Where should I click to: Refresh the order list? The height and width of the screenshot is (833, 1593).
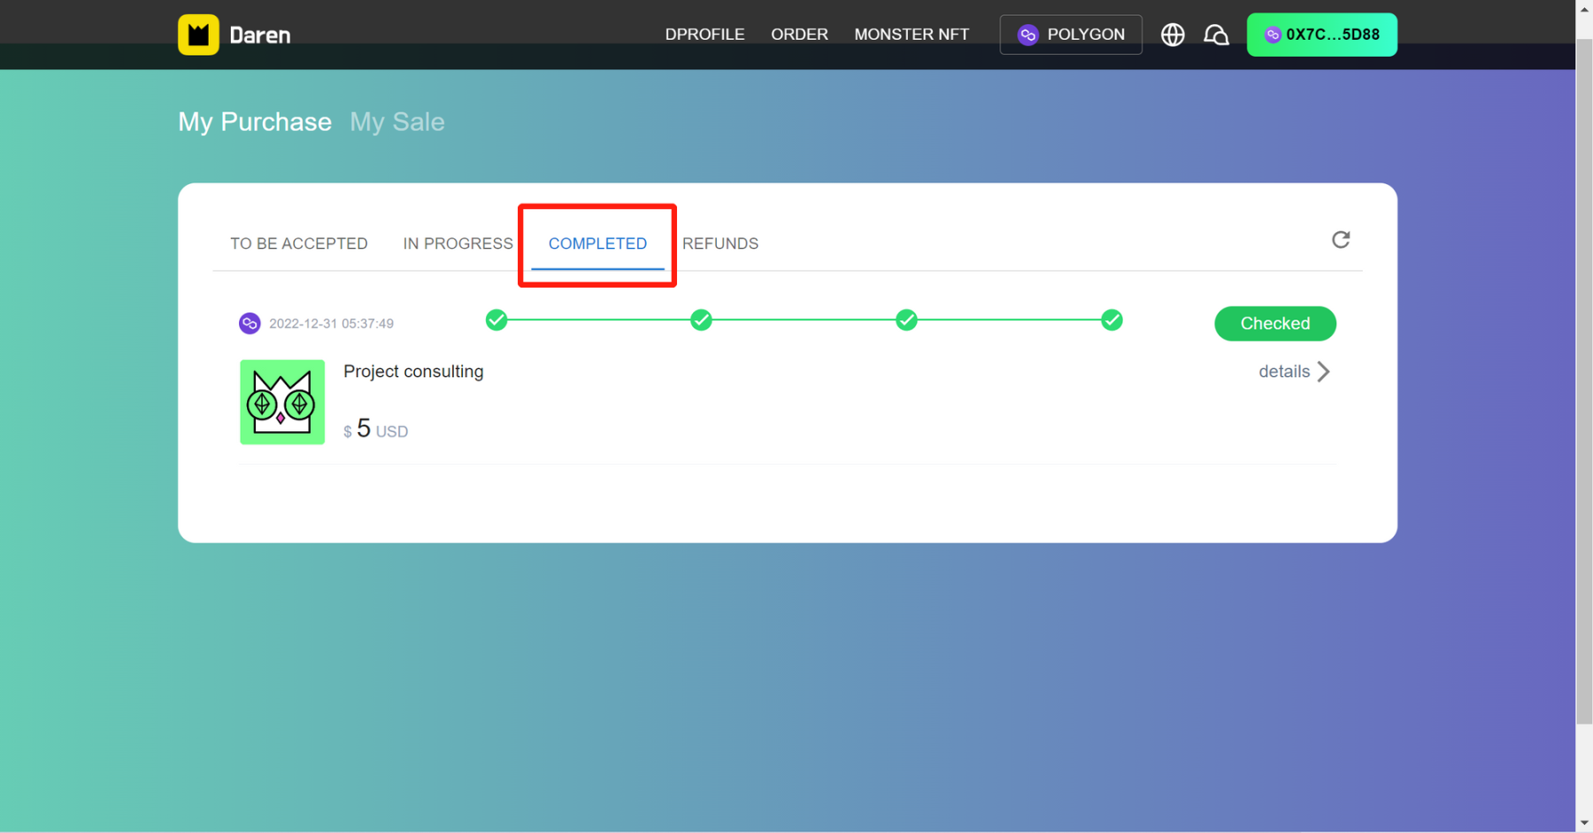coord(1340,240)
